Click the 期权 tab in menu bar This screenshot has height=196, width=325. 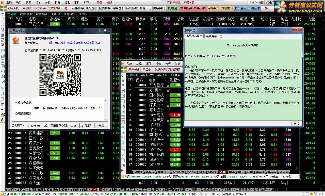click(x=99, y=3)
